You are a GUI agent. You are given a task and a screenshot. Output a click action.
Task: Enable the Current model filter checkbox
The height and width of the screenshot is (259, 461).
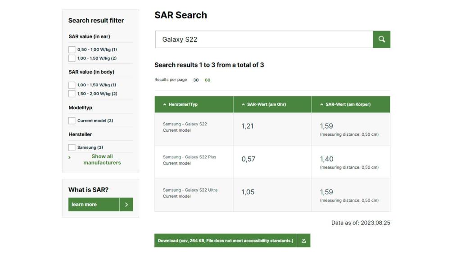[72, 121]
